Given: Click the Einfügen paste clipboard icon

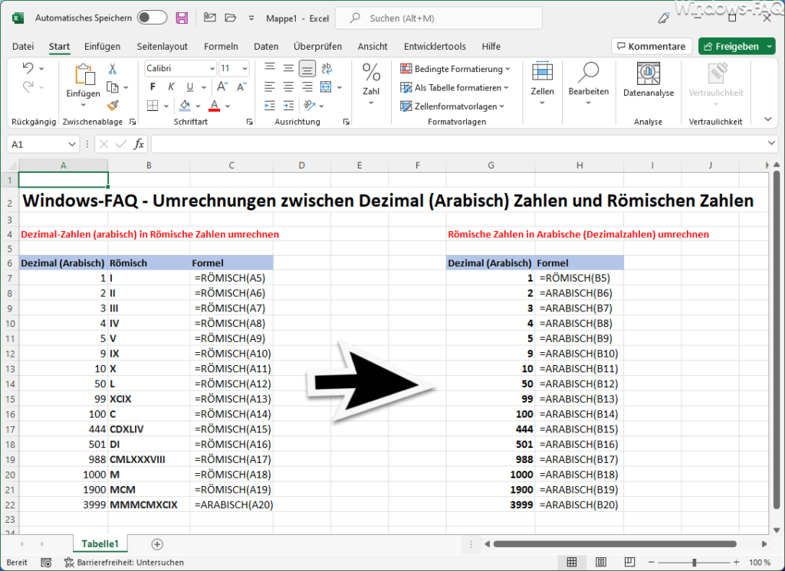Looking at the screenshot, I should [x=84, y=74].
